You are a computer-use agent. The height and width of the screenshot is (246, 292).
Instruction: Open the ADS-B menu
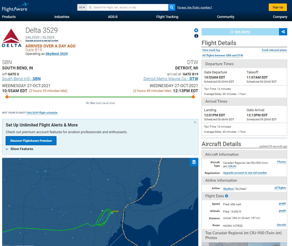coord(113,17)
